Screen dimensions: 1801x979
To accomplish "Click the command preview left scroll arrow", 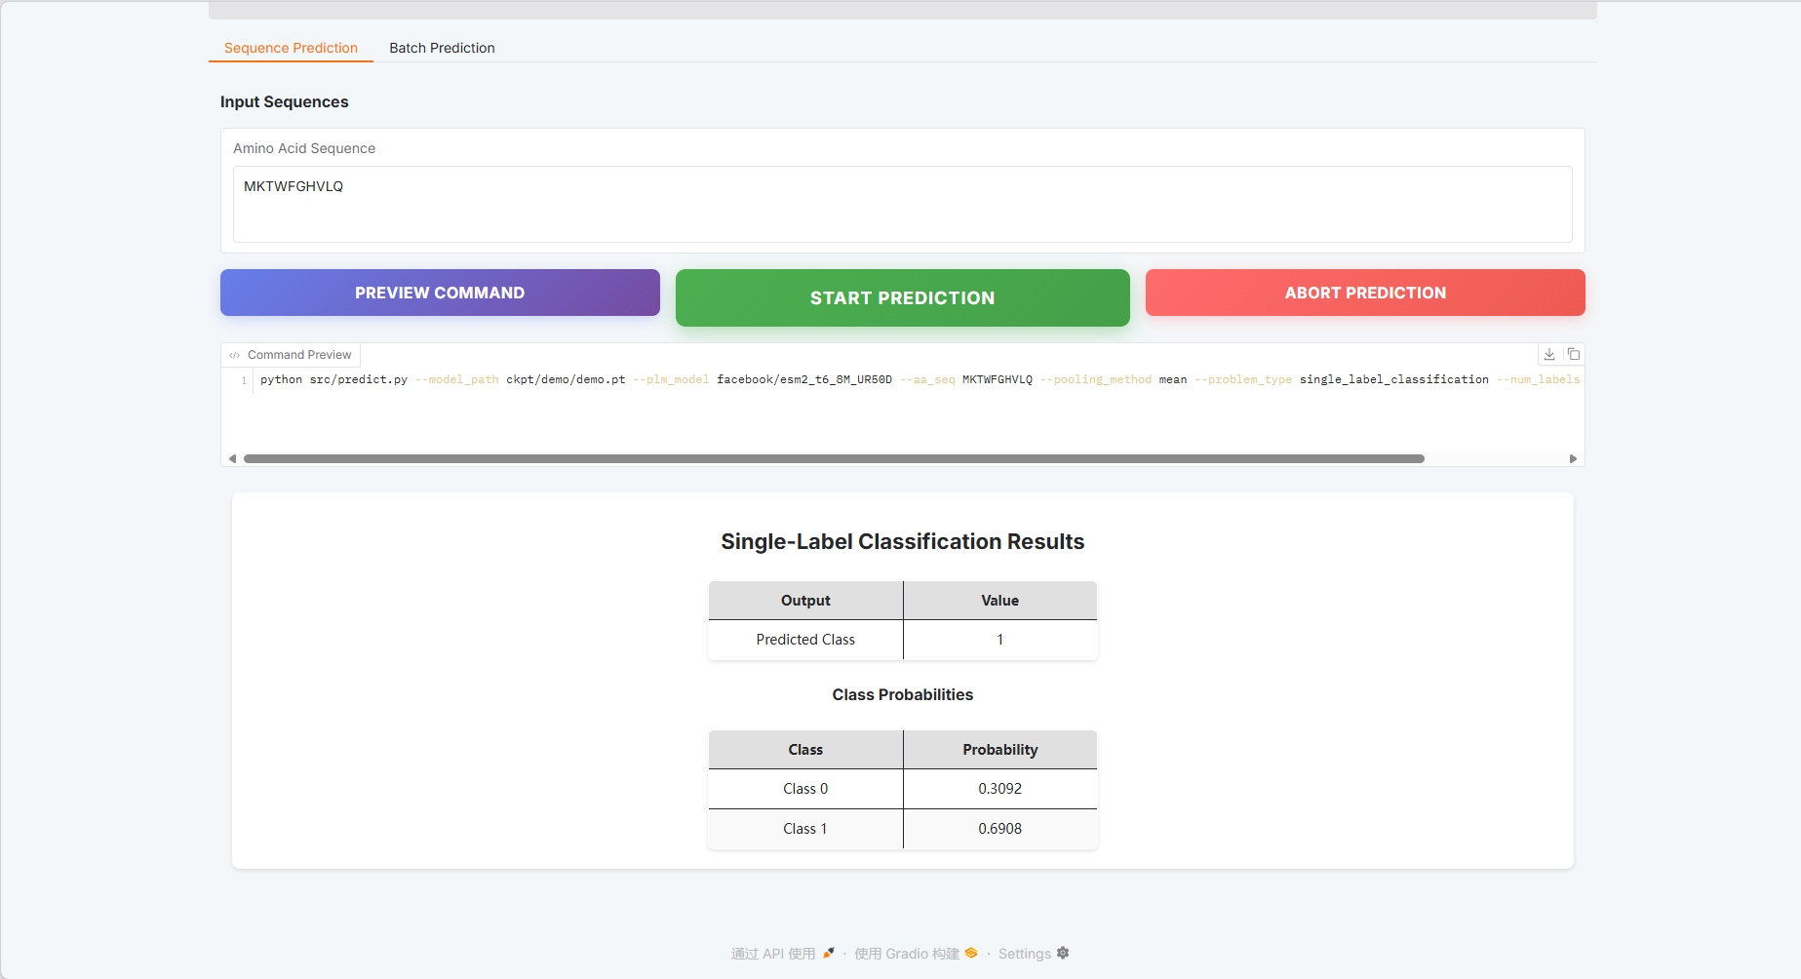I will tap(232, 458).
